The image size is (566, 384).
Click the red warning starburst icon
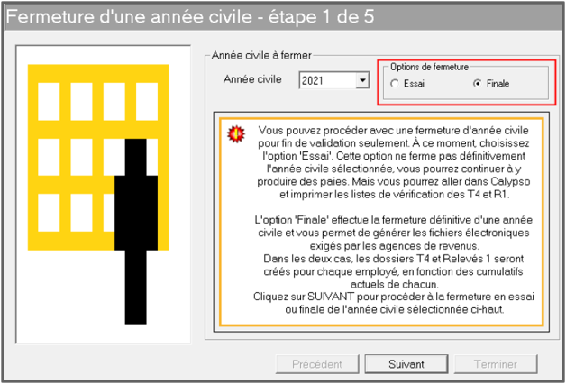236,134
